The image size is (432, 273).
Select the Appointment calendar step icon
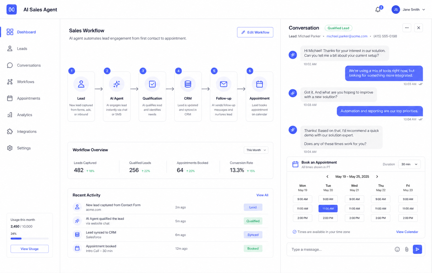point(259,84)
